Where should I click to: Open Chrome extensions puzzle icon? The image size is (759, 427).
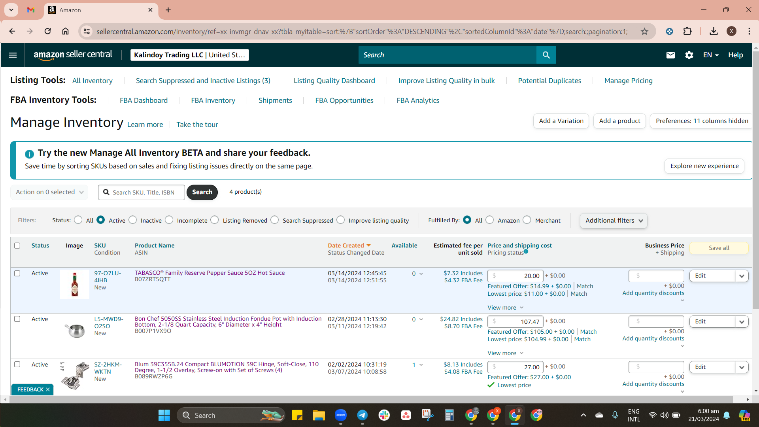(687, 31)
